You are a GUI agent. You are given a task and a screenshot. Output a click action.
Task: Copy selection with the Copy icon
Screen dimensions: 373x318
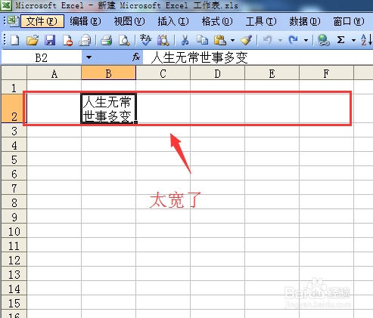click(x=202, y=40)
